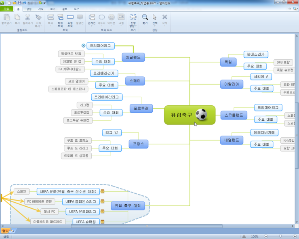The image size is (299, 239).
Task: Click the zoom slider handle
Action: coord(280,236)
